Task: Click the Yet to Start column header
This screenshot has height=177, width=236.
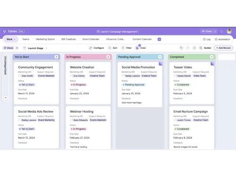Action: tap(36, 57)
